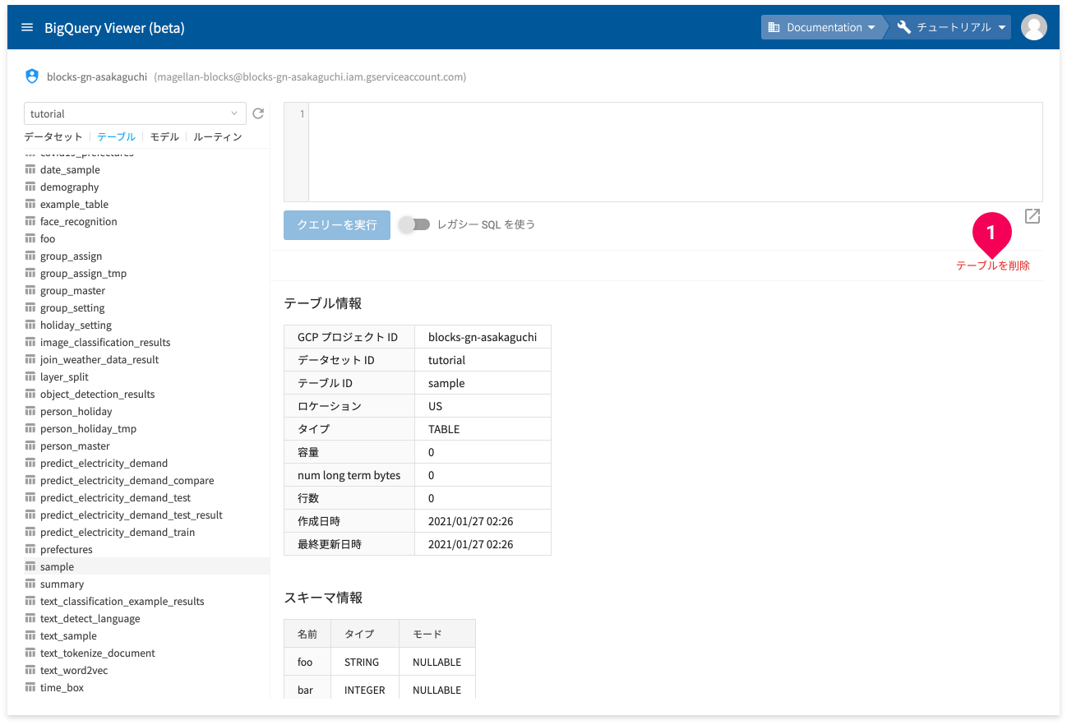The width and height of the screenshot is (1067, 725).
Task: Click the table icon next to layer_split
Action: pyautogui.click(x=30, y=376)
